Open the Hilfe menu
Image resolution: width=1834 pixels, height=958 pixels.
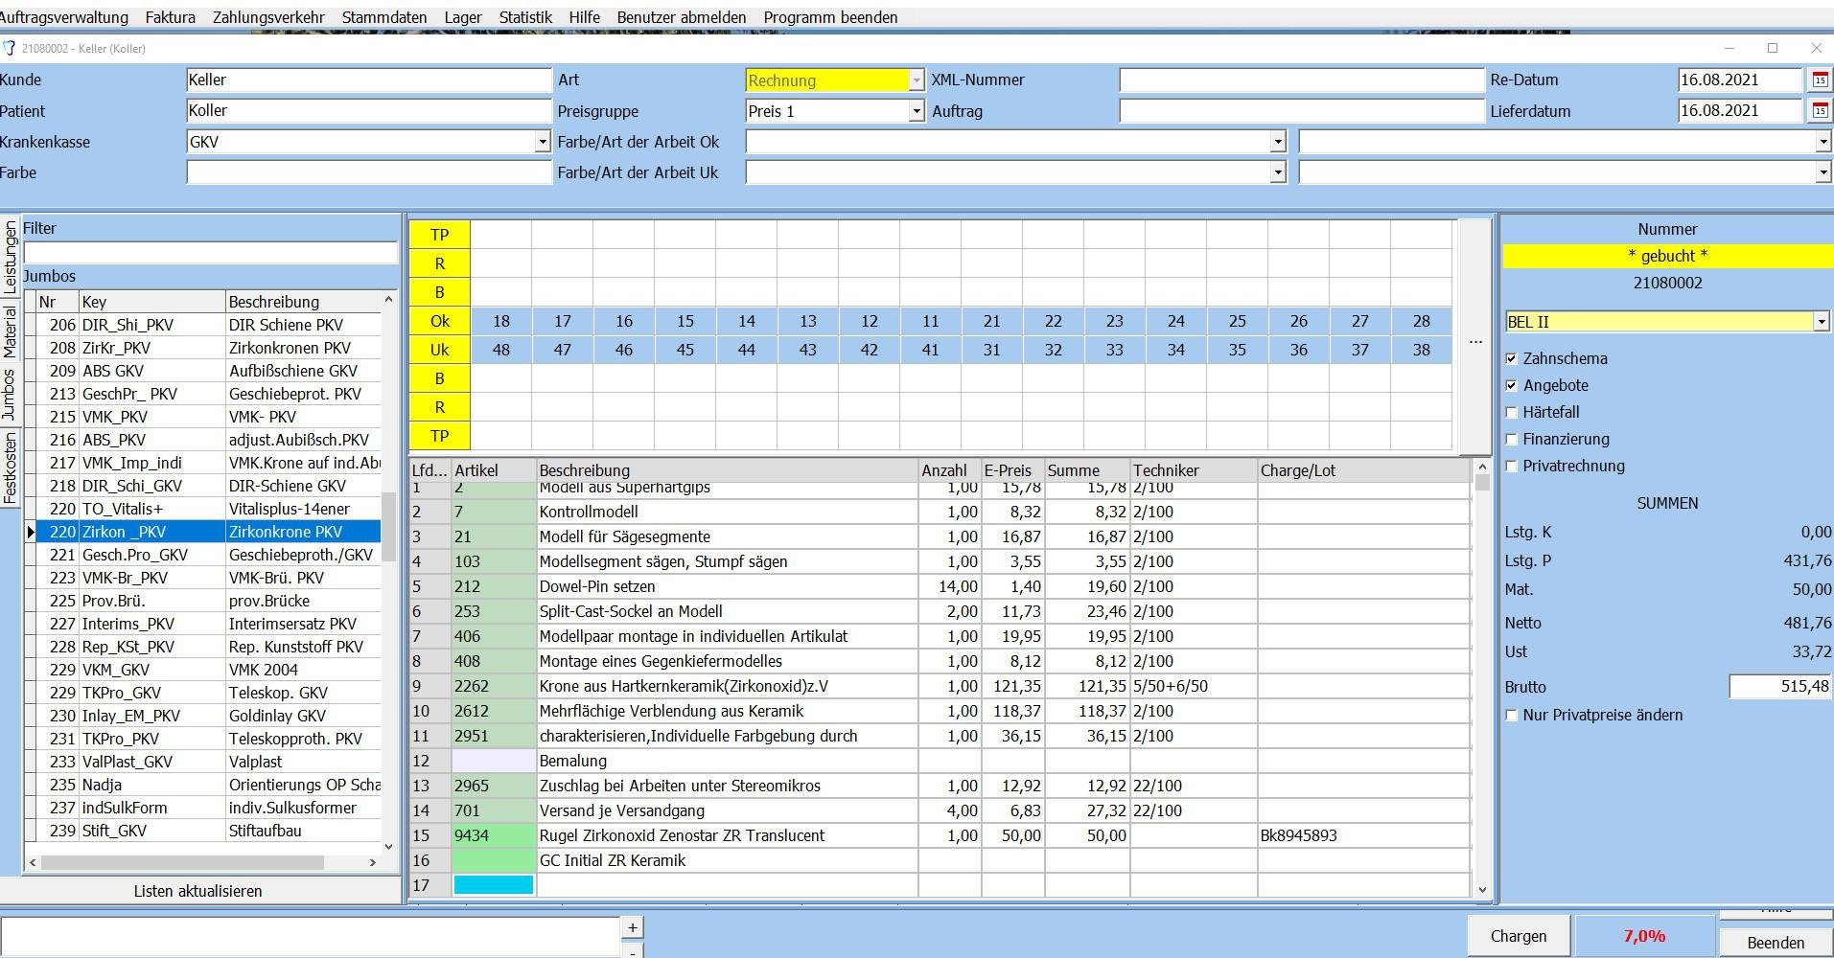(x=584, y=17)
